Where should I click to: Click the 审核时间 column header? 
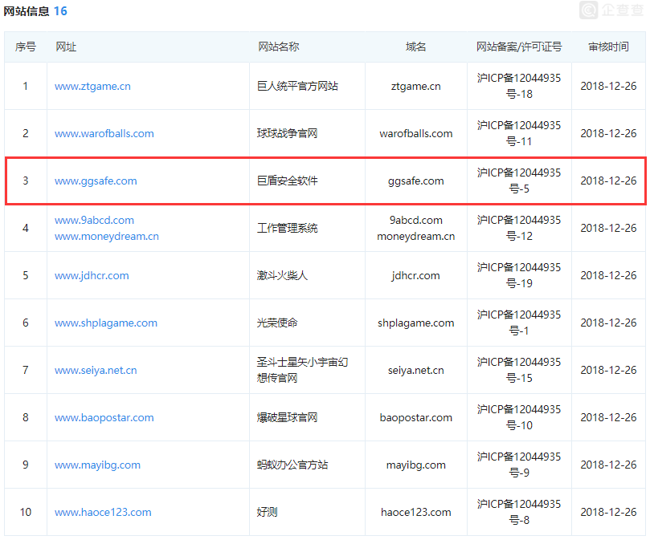pos(608,47)
